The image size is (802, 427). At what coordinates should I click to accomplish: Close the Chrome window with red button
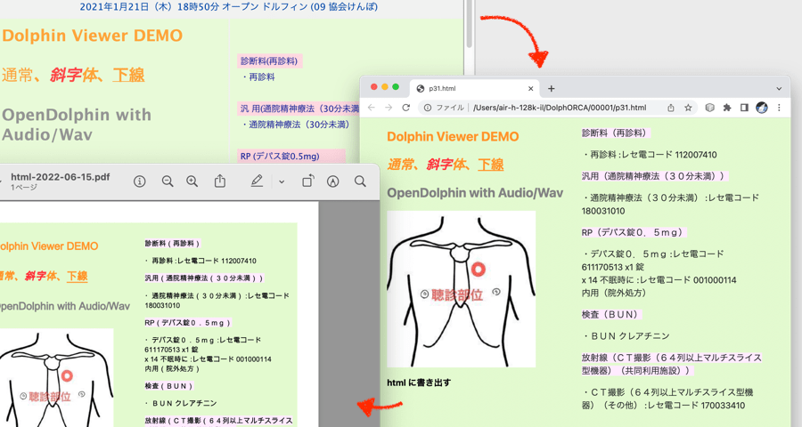pyautogui.click(x=374, y=87)
